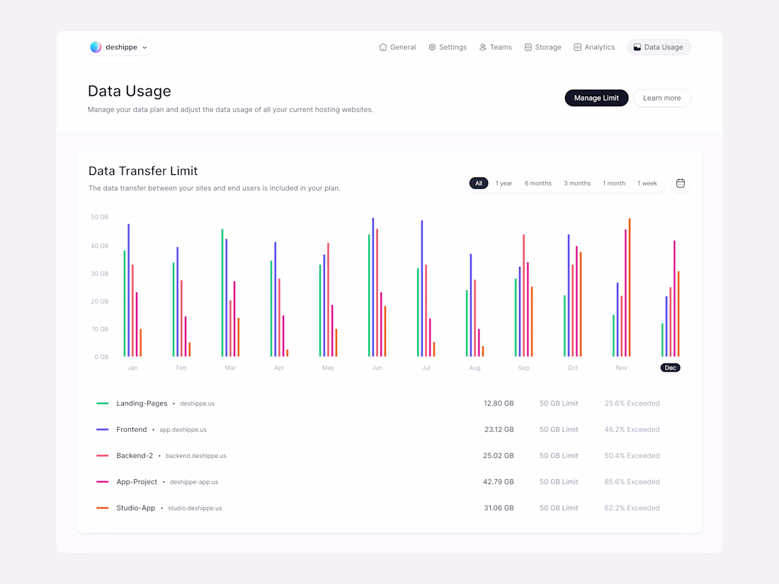Open the General tab
779x584 pixels.
(397, 47)
